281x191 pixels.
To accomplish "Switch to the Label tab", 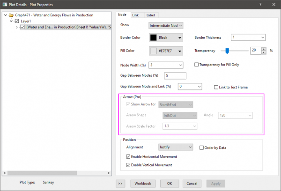I will click(x=150, y=15).
